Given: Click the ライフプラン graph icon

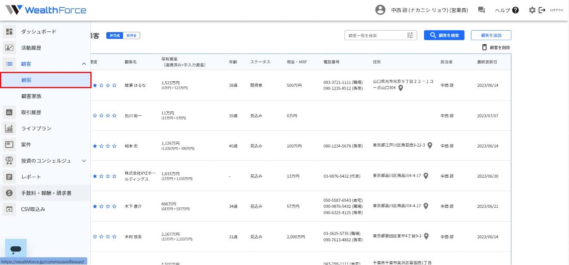Looking at the screenshot, I should [9, 129].
